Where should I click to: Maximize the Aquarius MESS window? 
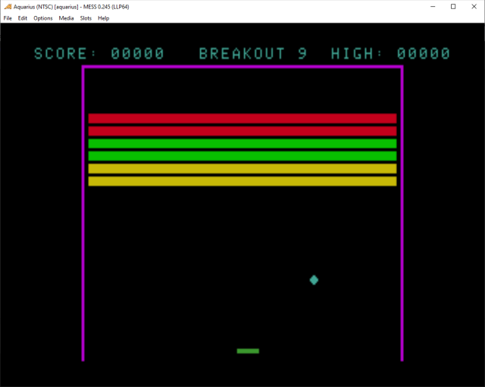click(453, 7)
